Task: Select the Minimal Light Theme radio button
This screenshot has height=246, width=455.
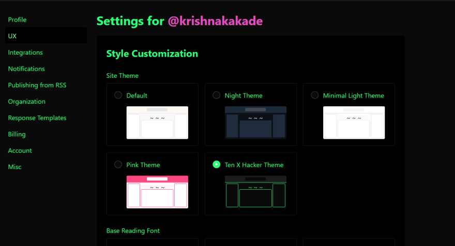Action: pos(315,95)
